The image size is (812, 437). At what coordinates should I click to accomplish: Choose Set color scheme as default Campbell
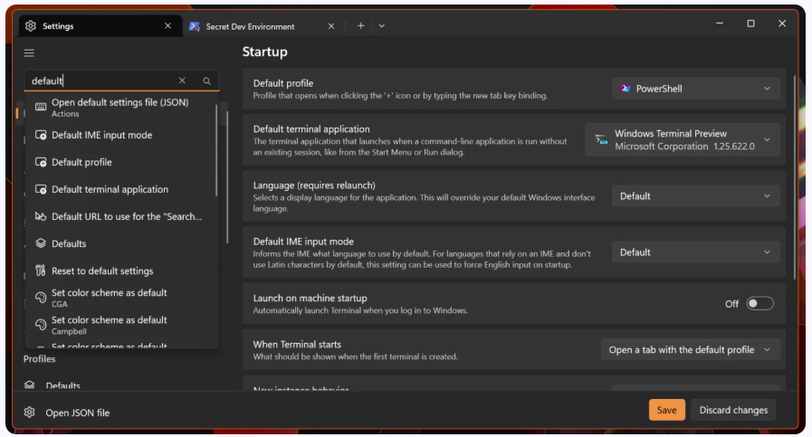coord(120,325)
